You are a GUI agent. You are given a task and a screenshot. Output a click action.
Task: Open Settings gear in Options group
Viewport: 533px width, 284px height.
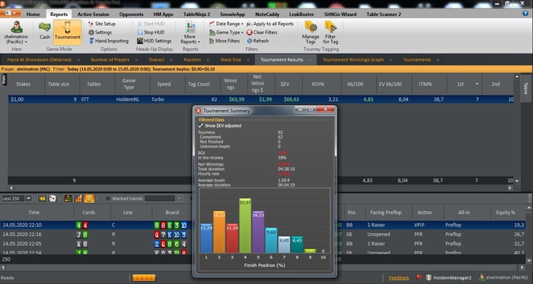click(x=100, y=32)
